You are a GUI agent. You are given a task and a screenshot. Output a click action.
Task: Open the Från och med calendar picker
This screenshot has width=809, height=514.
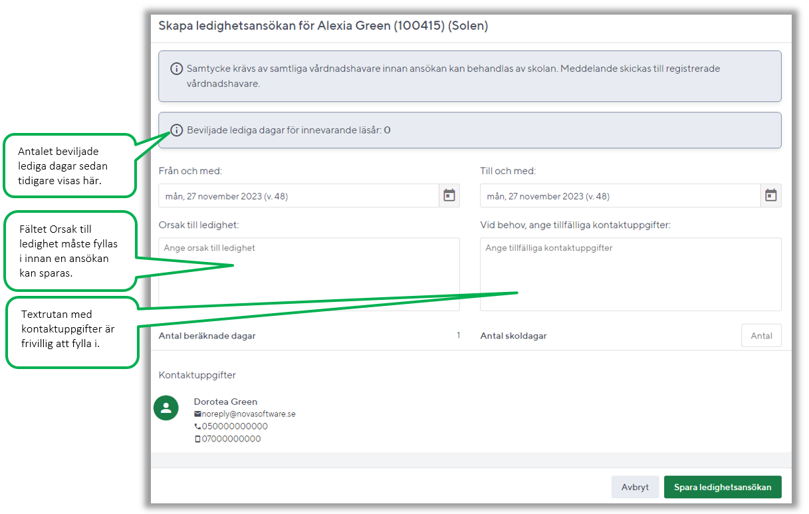click(x=449, y=195)
